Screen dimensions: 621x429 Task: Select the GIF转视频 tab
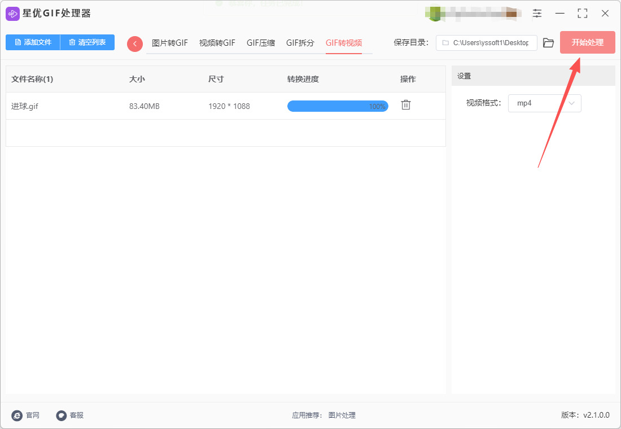click(x=343, y=43)
